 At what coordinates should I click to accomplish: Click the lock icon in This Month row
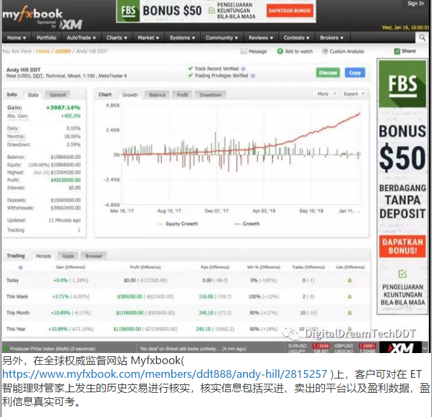coord(349,313)
